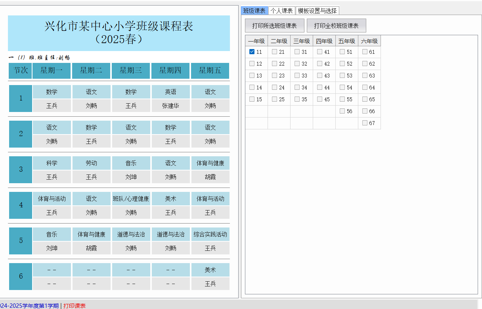
Task: Uncheck the class 11 checkbox
Action: pyautogui.click(x=252, y=52)
